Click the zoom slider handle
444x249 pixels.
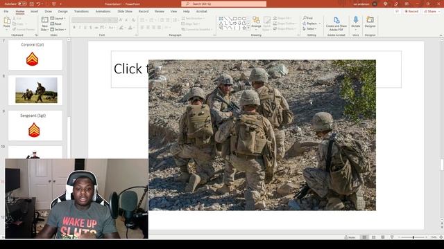[x=413, y=237]
